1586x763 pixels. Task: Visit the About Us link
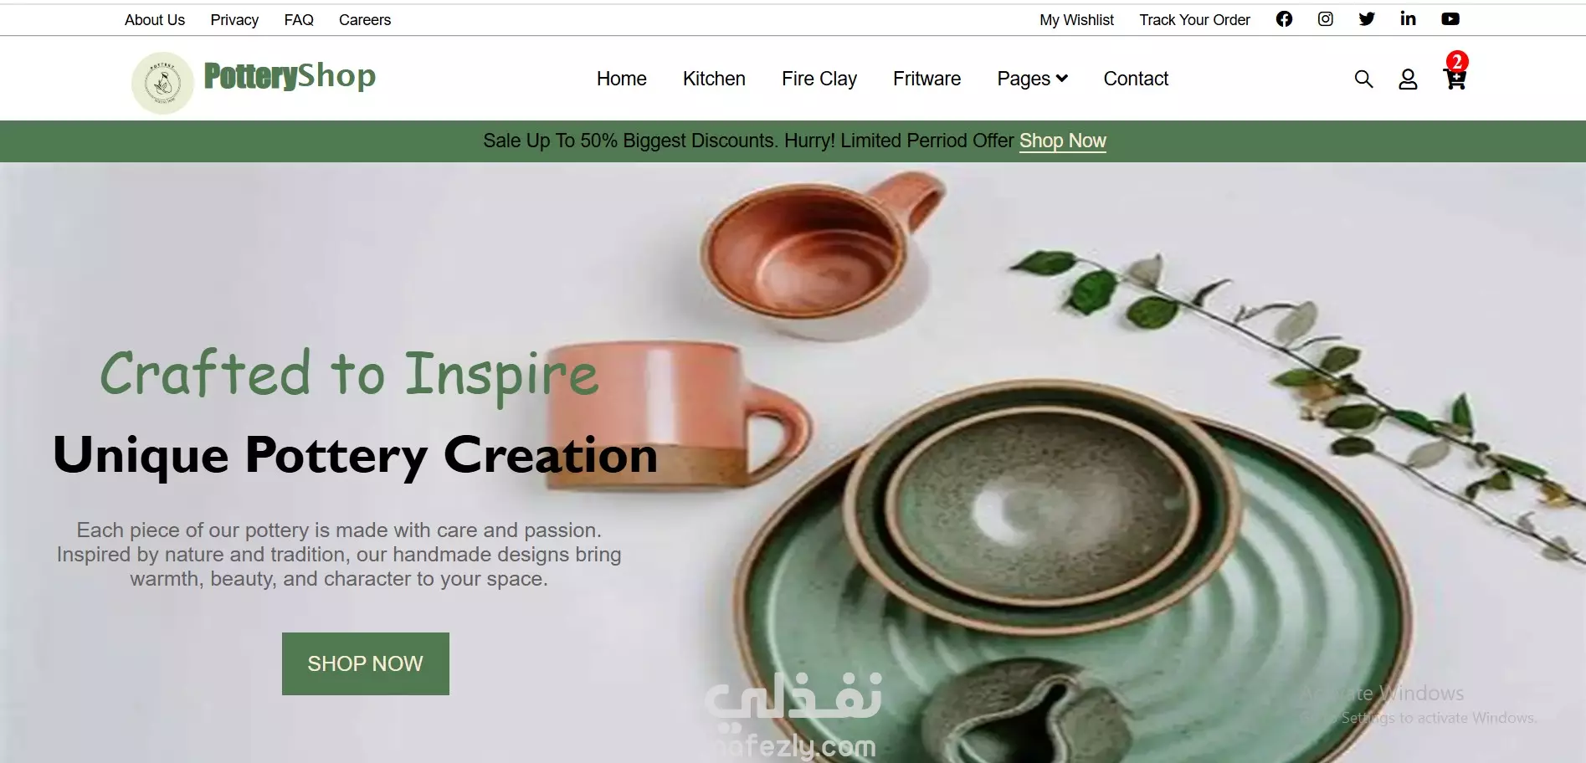[x=155, y=20]
